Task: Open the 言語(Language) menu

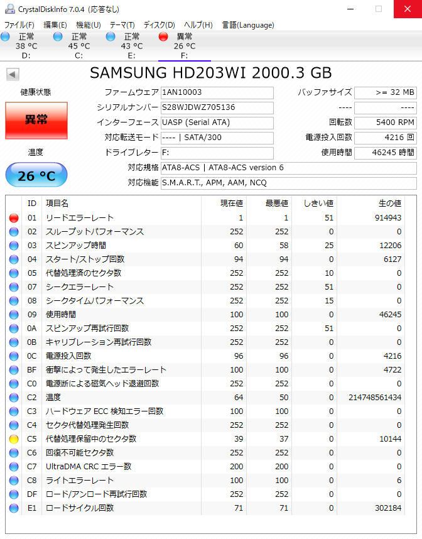Action: pos(248,25)
